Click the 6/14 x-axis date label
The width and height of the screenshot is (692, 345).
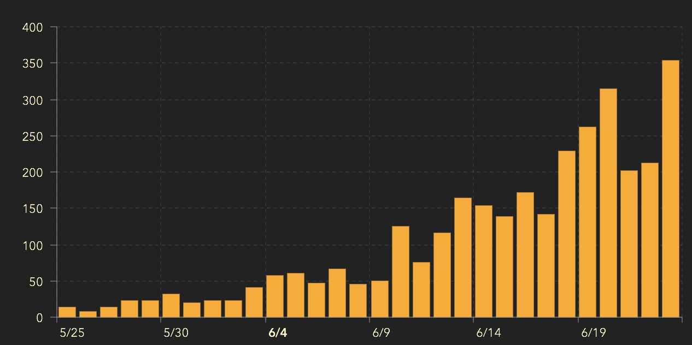(488, 333)
